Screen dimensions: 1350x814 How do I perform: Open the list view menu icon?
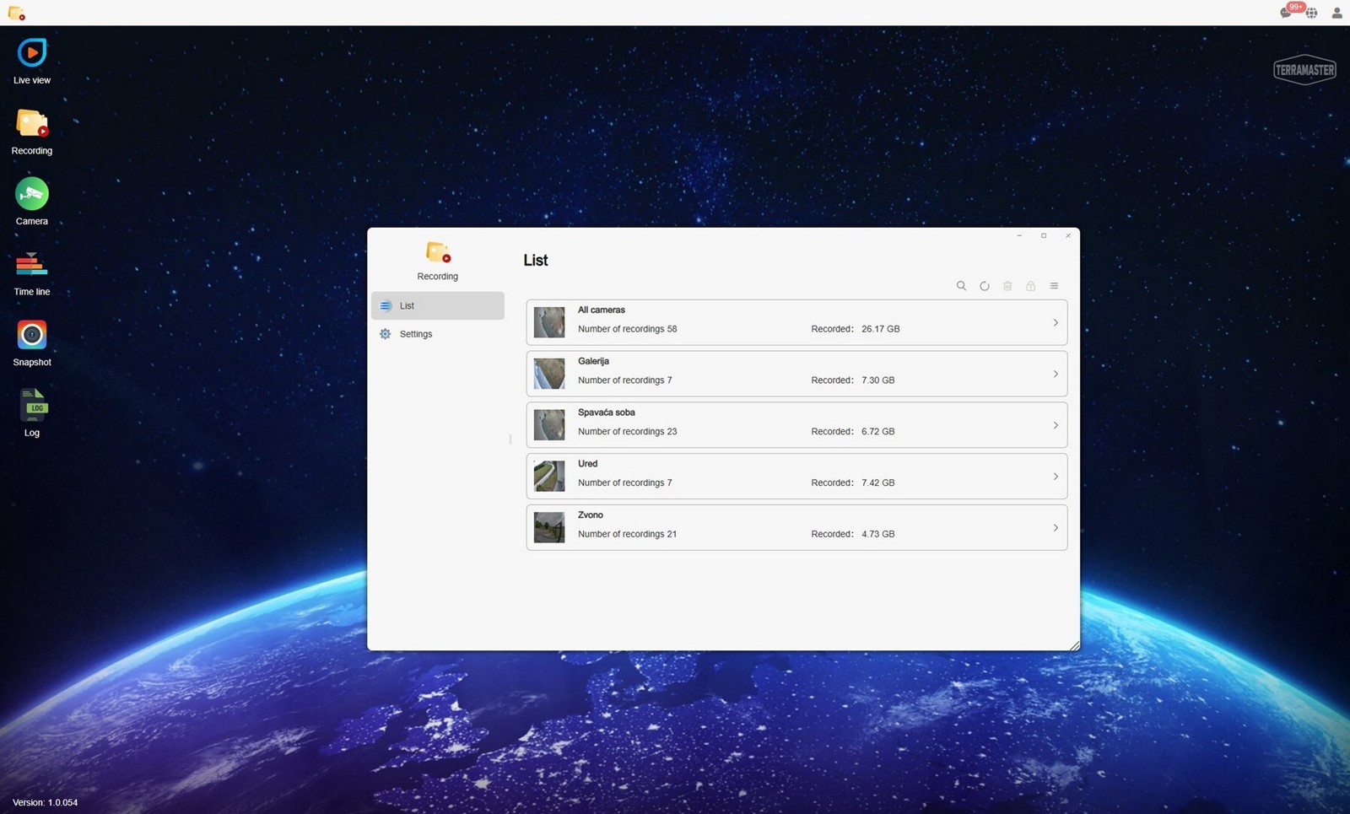coord(1054,286)
